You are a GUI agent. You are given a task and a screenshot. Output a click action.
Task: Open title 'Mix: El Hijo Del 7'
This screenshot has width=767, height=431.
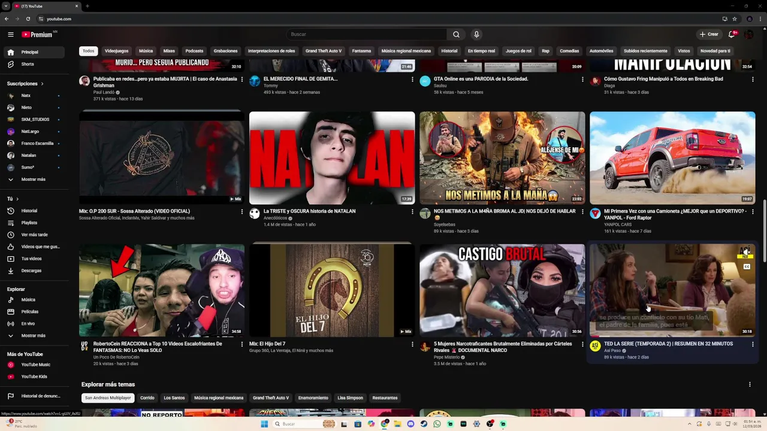tap(267, 344)
